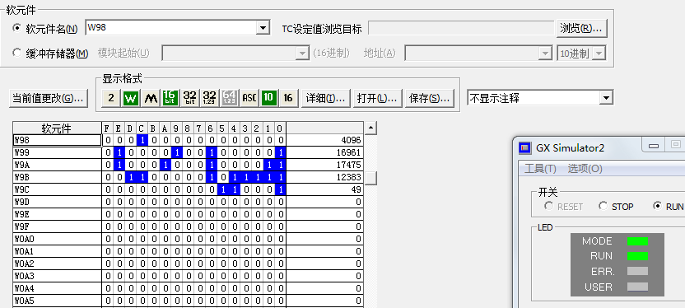The width and height of the screenshot is (685, 308).
Task: Click the 当前值更改 button
Action: (x=48, y=98)
